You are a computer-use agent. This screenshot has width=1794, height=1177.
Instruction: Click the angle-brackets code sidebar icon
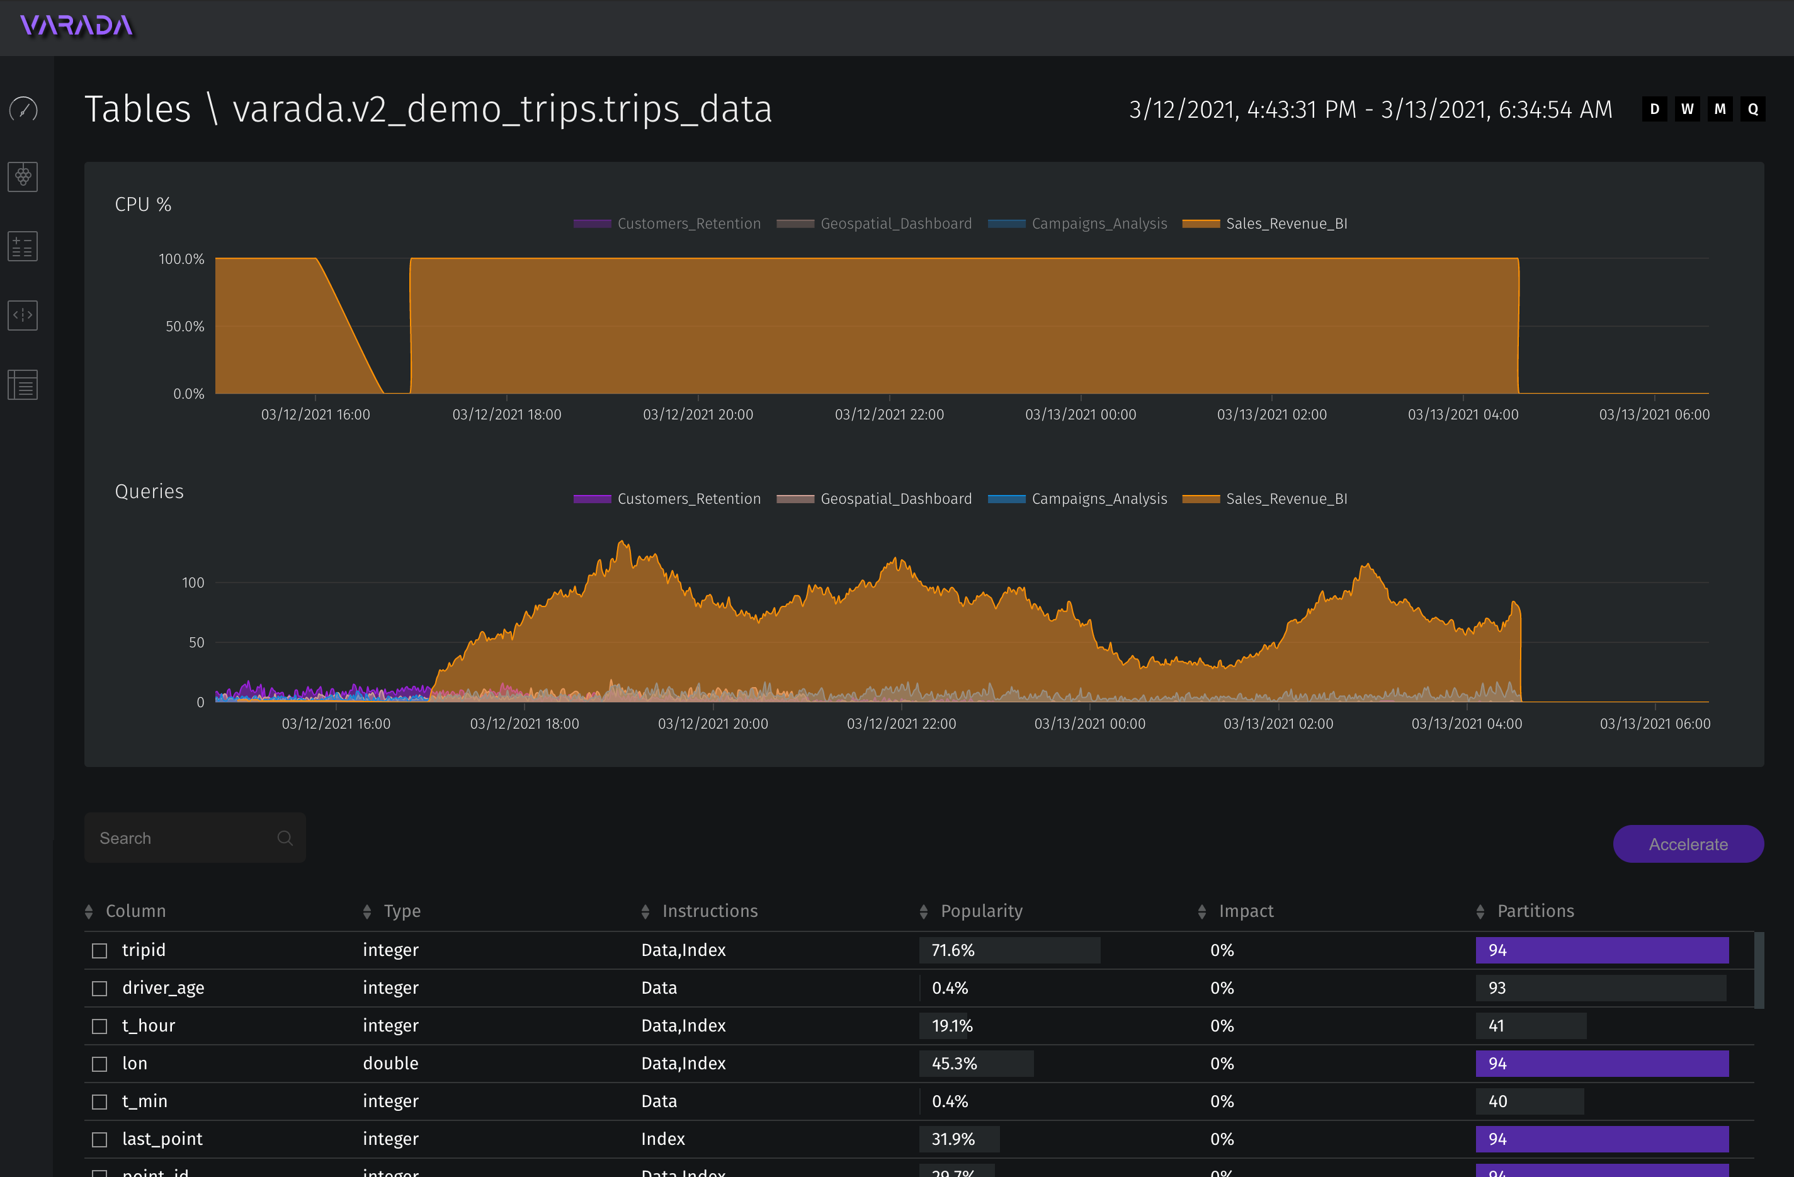[23, 315]
